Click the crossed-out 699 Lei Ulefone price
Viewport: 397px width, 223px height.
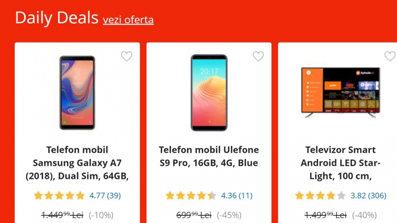(194, 215)
